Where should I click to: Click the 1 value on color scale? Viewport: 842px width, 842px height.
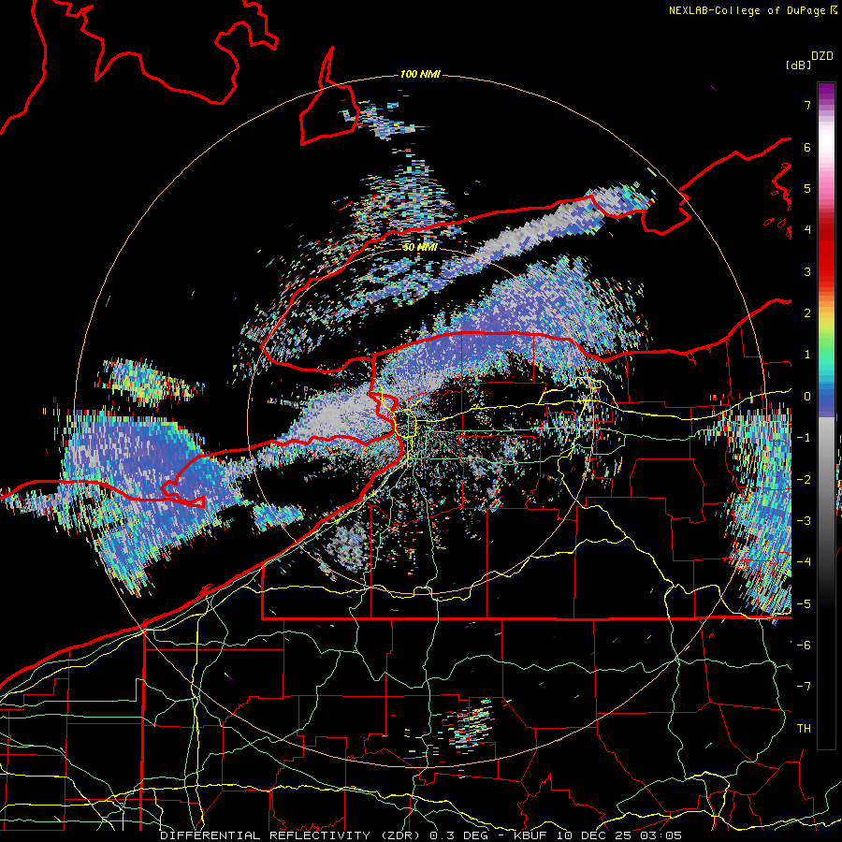point(807,355)
